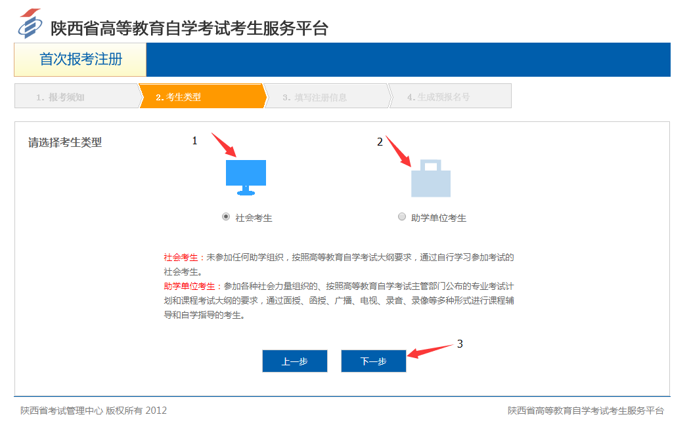Screen dimensions: 691x425
Task: Open the 首次报考注册 tab
Action: pos(81,60)
